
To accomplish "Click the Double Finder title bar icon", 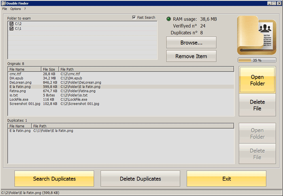I will click(x=3, y=3).
